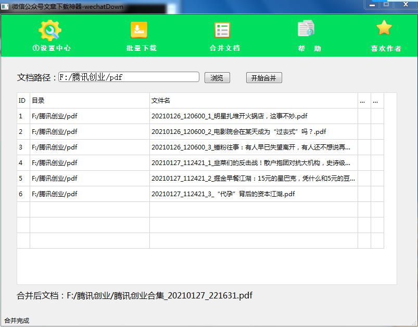This screenshot has height=327, width=418.
Task: Click 目录 cell in row 1
Action: tap(90, 116)
